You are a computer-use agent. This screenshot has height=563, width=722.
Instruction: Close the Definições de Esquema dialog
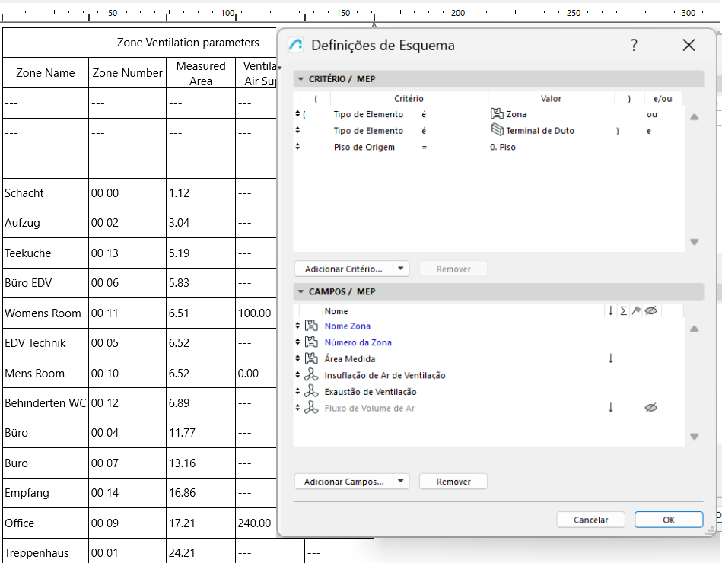(x=689, y=45)
